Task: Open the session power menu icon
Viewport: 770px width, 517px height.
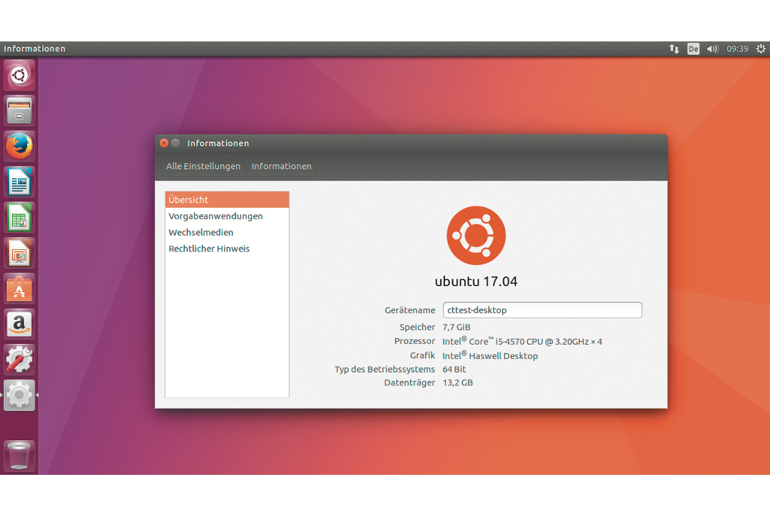Action: 761,49
